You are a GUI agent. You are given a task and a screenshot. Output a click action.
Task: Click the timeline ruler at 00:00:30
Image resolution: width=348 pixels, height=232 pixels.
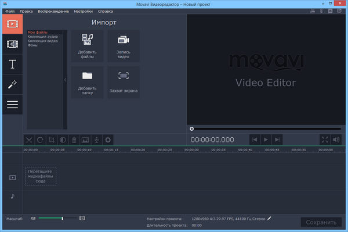(x=191, y=150)
